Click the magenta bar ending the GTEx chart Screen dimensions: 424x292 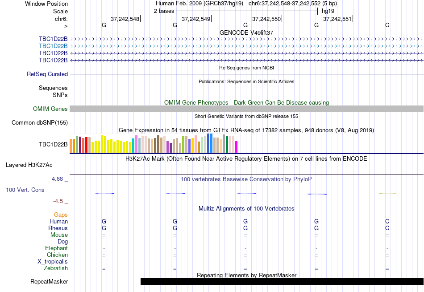point(237,147)
